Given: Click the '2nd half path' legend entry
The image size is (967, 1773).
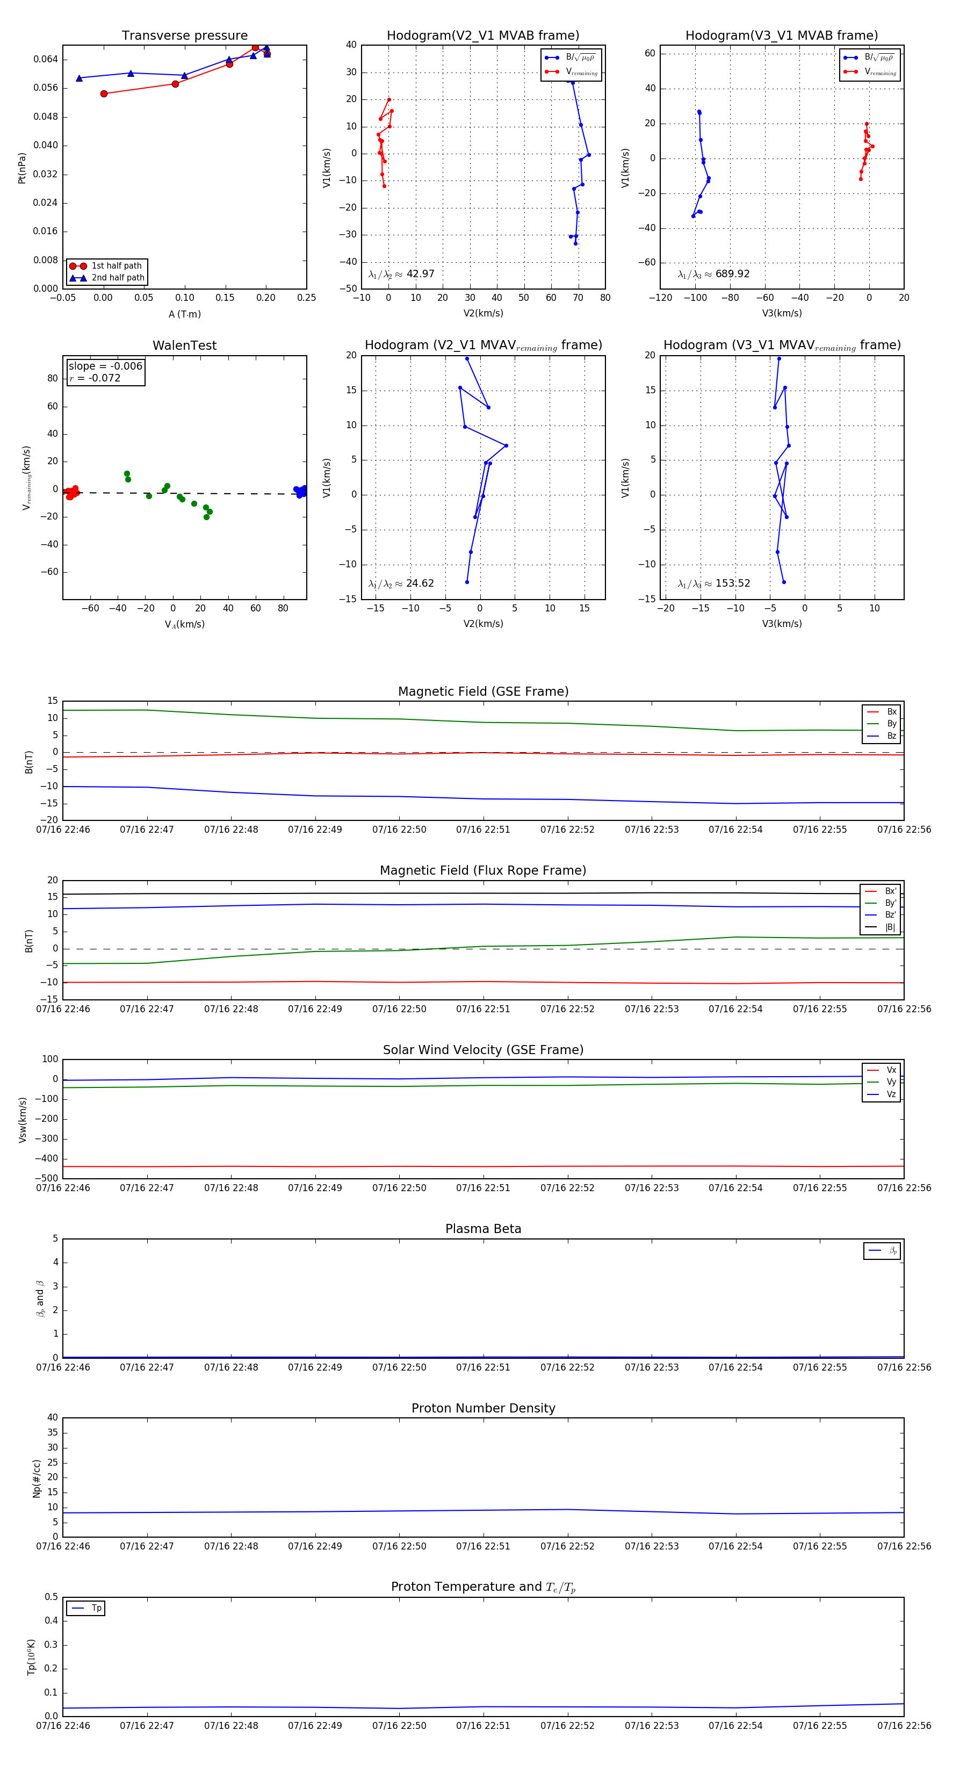Looking at the screenshot, I should (107, 278).
